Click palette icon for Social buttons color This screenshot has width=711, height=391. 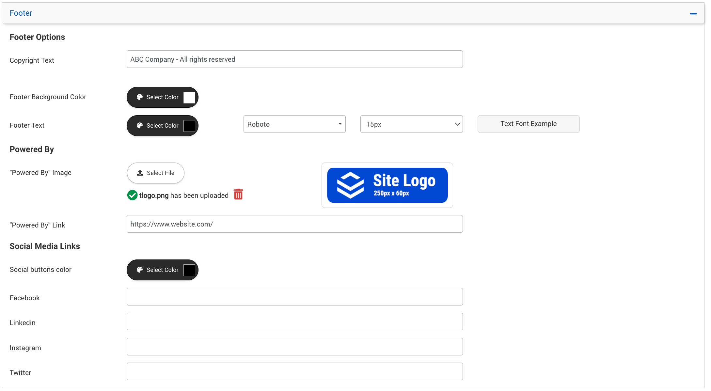click(140, 270)
